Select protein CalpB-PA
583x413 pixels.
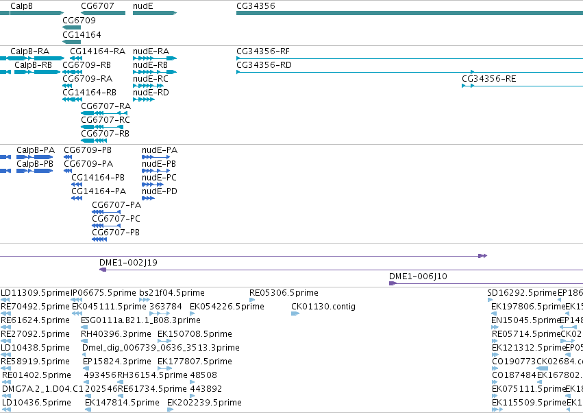34,157
